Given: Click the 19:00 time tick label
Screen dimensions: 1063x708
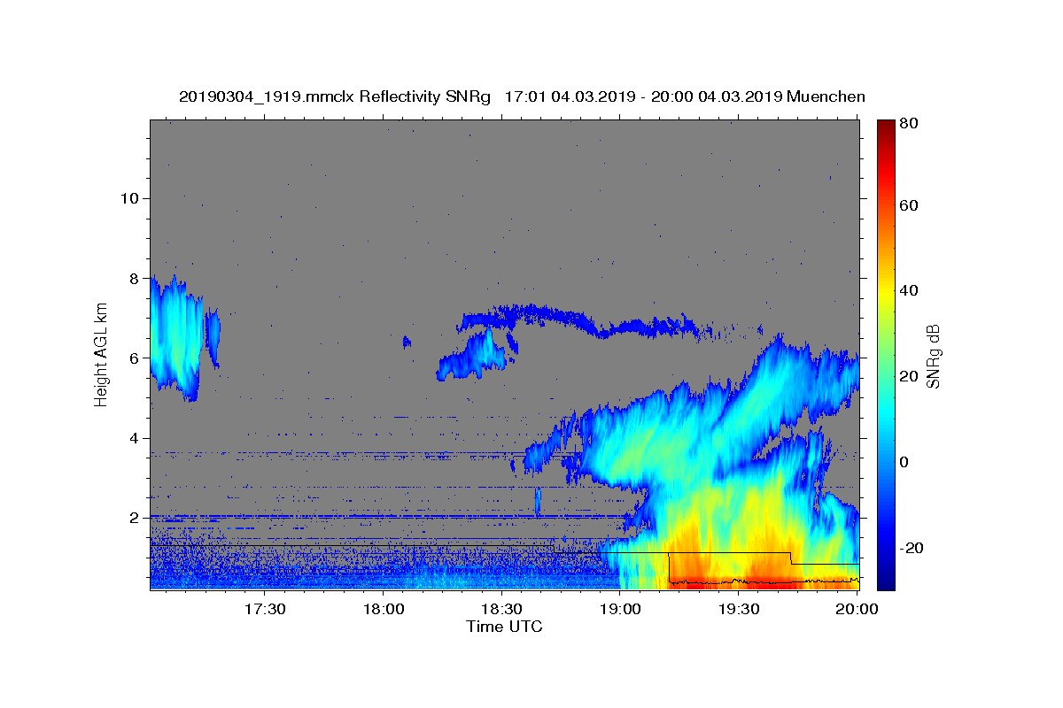Looking at the screenshot, I should (621, 609).
